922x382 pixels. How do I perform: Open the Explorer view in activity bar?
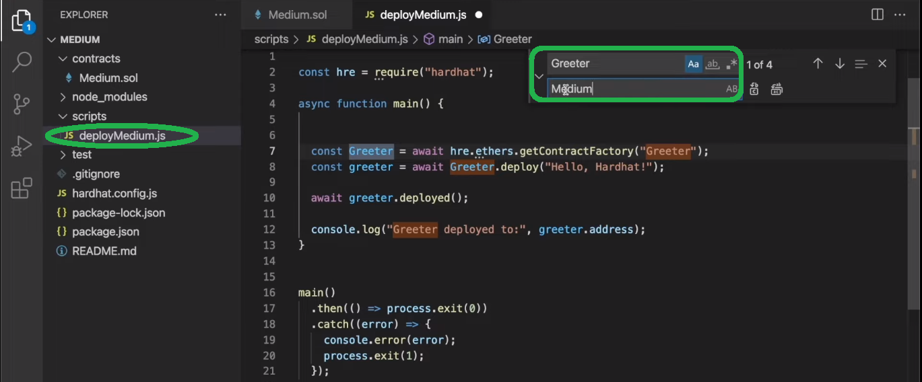coord(22,22)
